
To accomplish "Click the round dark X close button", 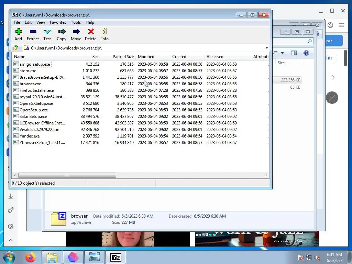I will pyautogui.click(x=332, y=98).
